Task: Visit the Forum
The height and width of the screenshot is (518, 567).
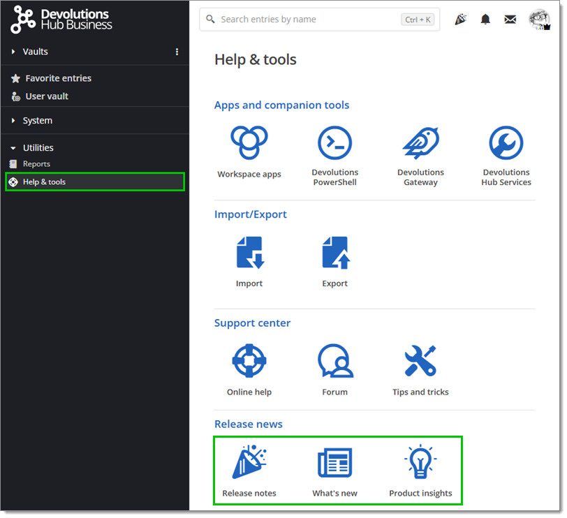Action: (334, 360)
